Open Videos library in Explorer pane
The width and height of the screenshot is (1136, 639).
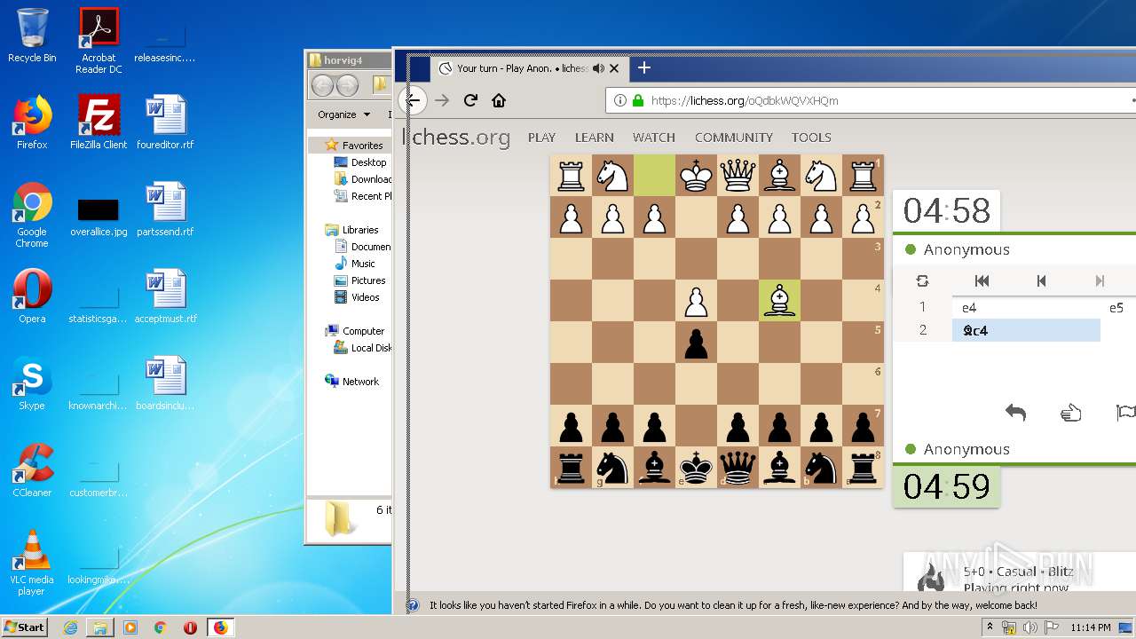pos(365,297)
